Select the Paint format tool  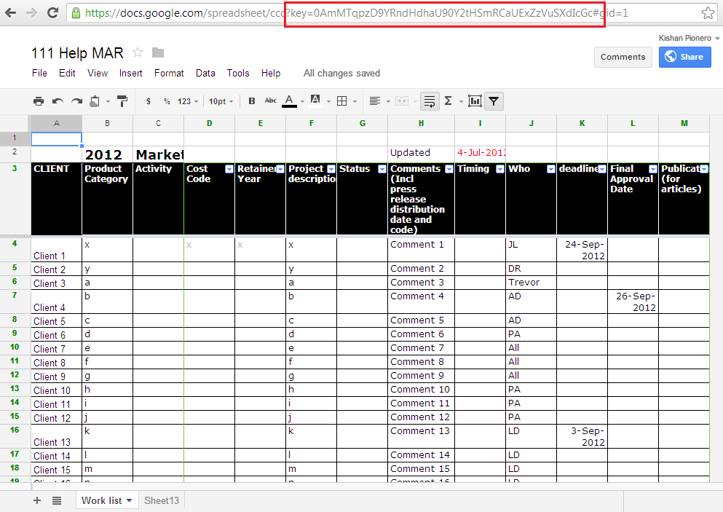tap(122, 101)
